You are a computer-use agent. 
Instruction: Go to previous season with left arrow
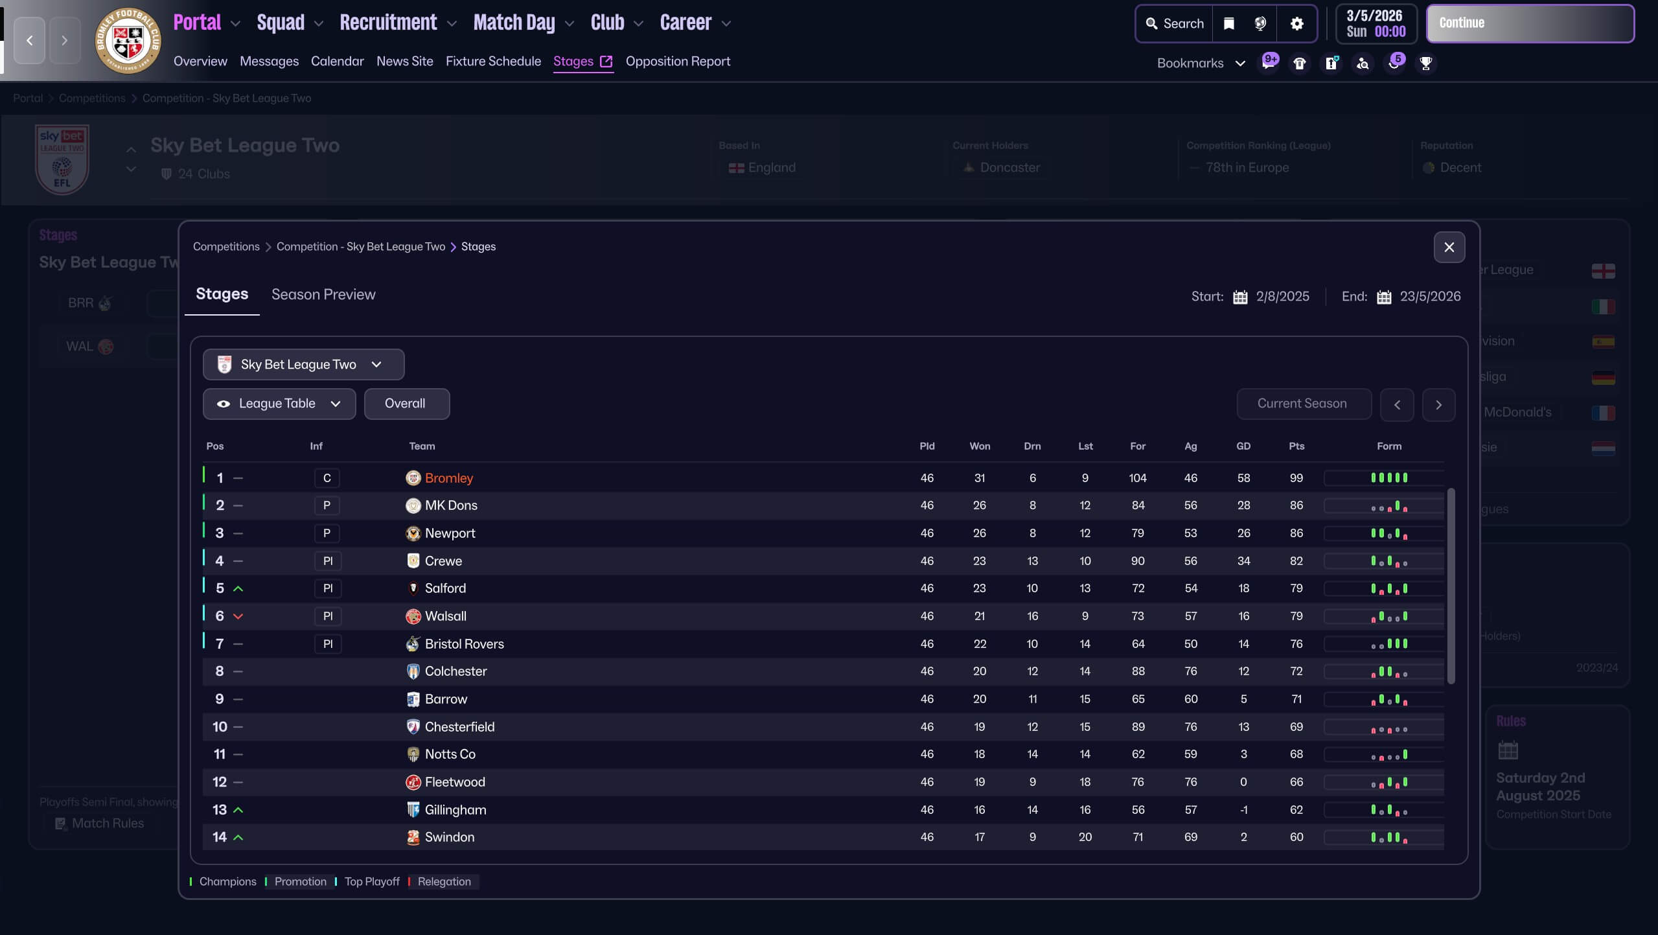[x=1397, y=404]
